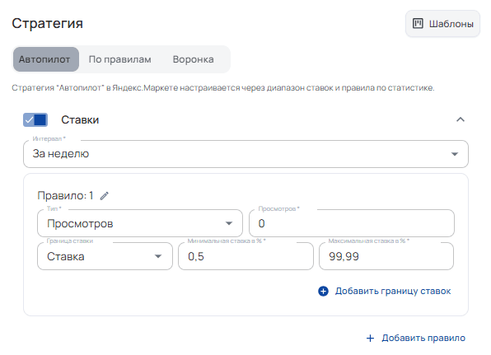Open the Интервал dropdown (За неделю)
Image resolution: width=491 pixels, height=355 pixels.
click(245, 154)
